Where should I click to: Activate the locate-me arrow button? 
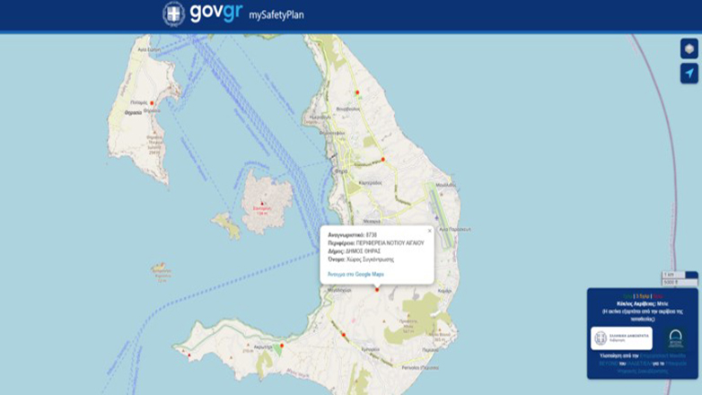[x=689, y=74]
